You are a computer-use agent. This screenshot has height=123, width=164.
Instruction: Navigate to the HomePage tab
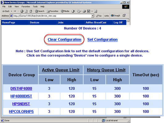pyautogui.click(x=9, y=23)
